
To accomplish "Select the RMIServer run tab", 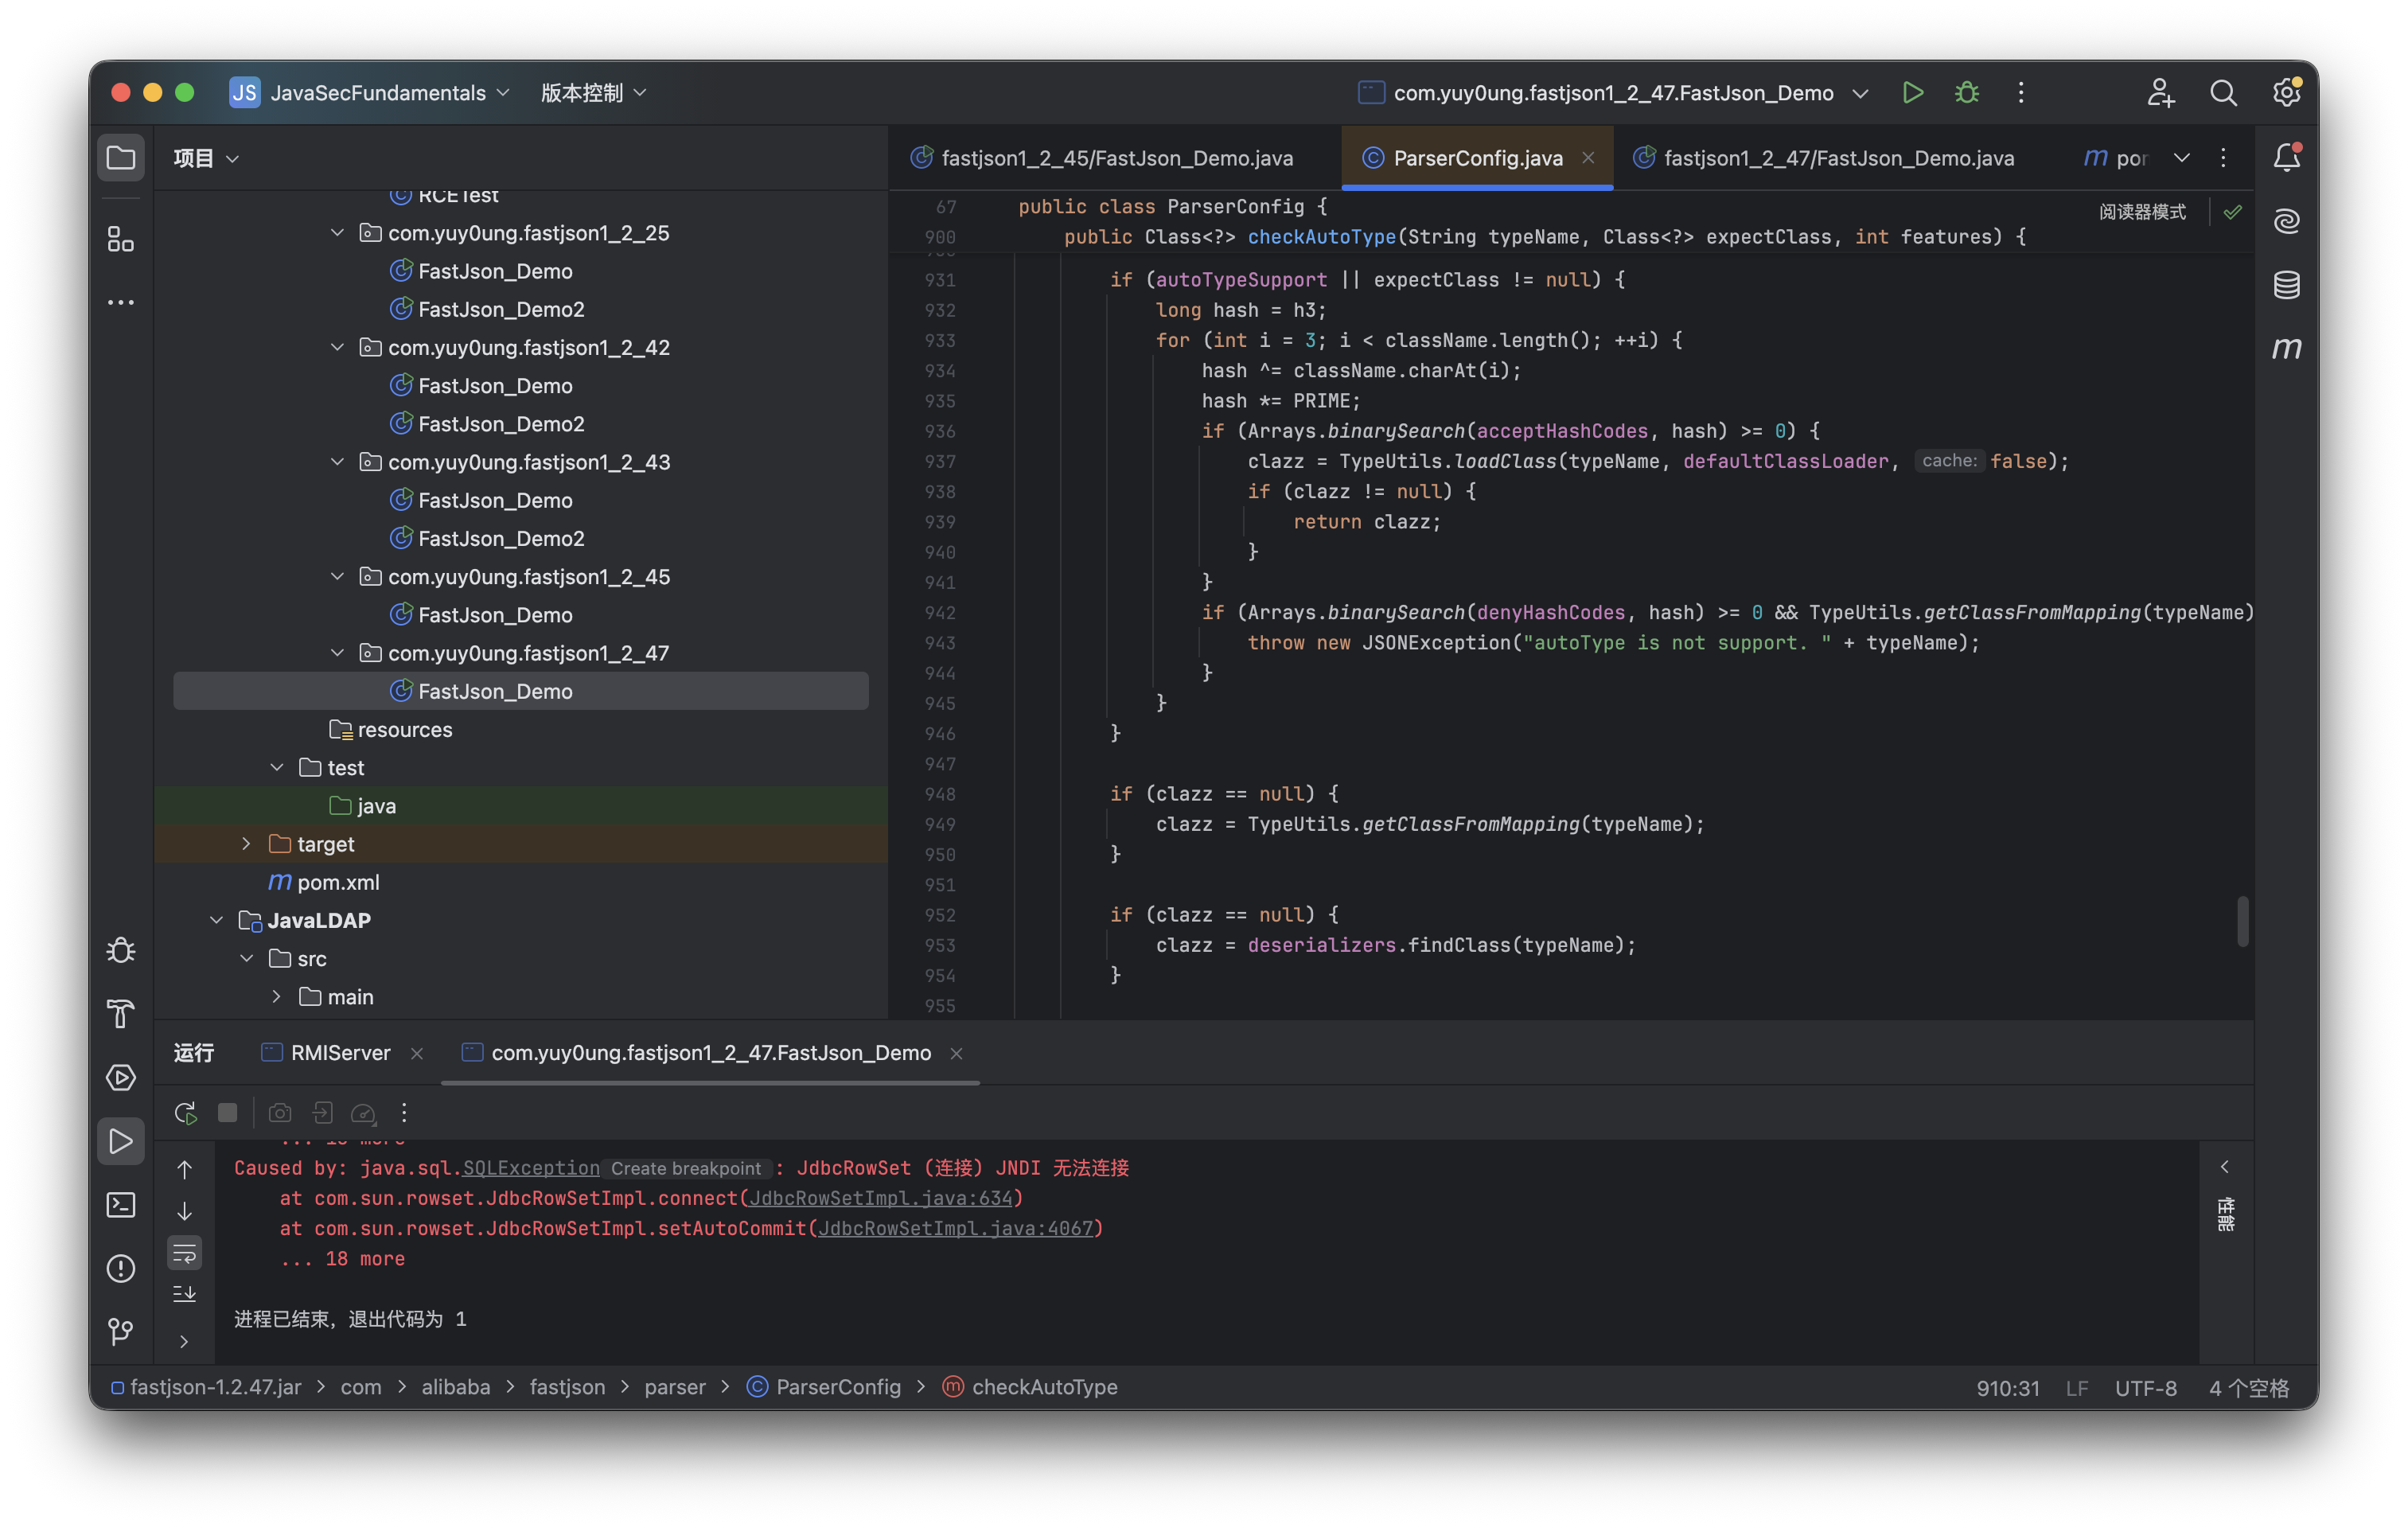I will (340, 1053).
